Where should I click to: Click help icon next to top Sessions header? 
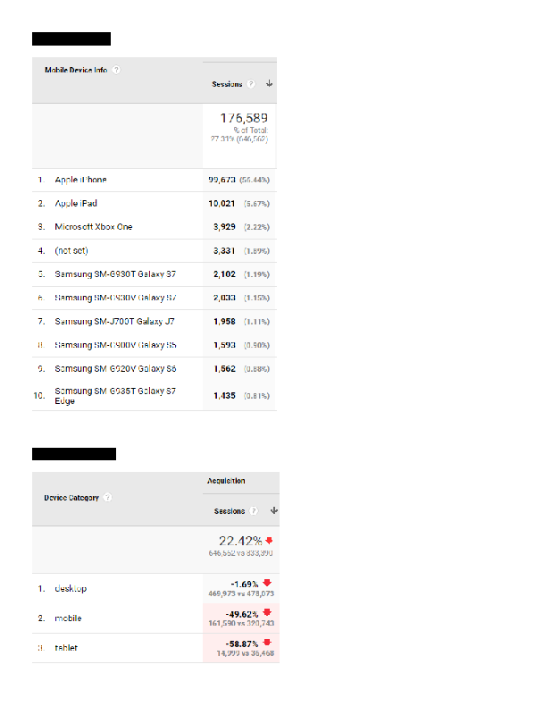251,84
